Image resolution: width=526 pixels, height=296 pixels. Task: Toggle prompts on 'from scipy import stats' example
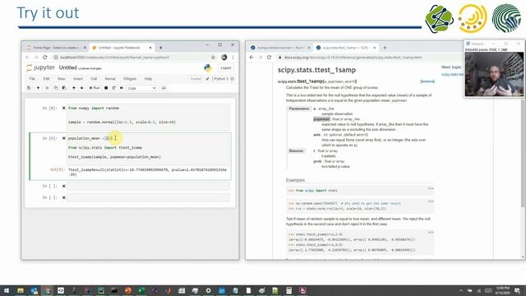[431, 188]
